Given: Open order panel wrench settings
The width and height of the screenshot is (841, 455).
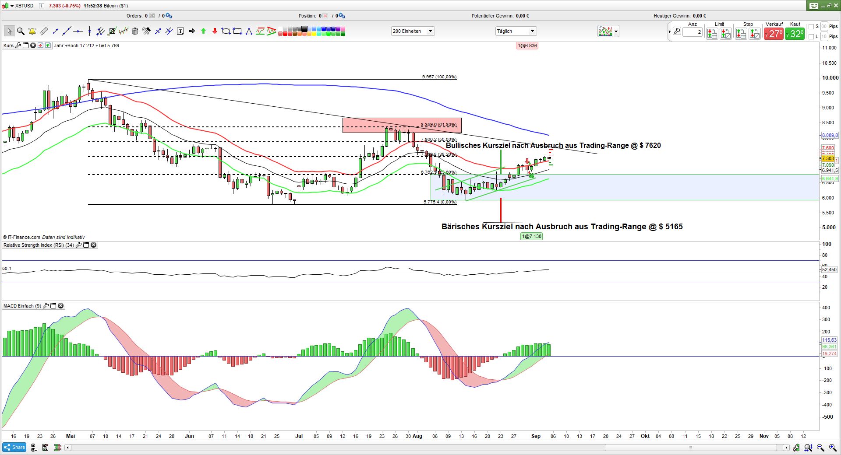Looking at the screenshot, I should [x=677, y=31].
